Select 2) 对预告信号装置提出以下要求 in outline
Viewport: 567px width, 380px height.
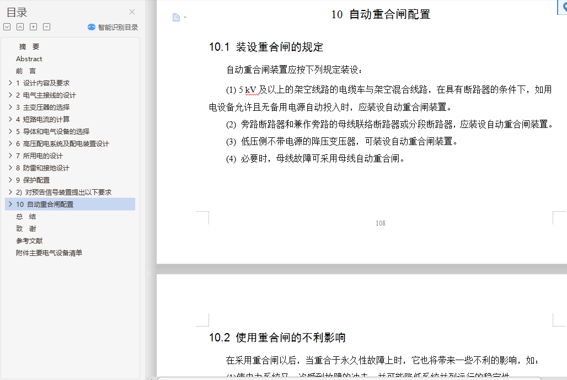point(63,192)
